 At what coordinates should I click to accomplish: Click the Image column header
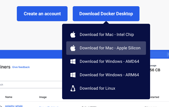43,97
